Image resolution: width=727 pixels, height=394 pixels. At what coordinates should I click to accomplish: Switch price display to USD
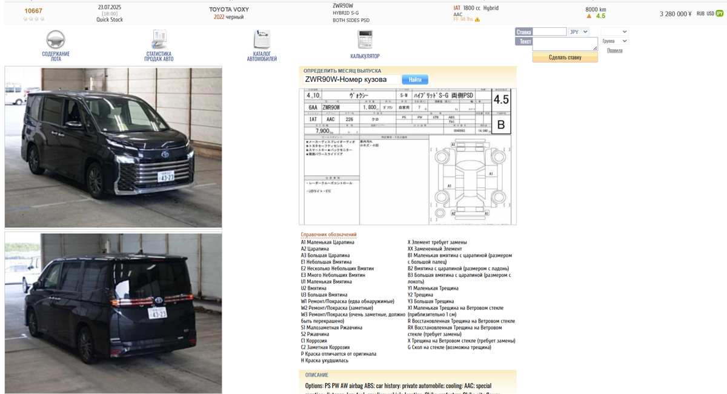(x=711, y=13)
